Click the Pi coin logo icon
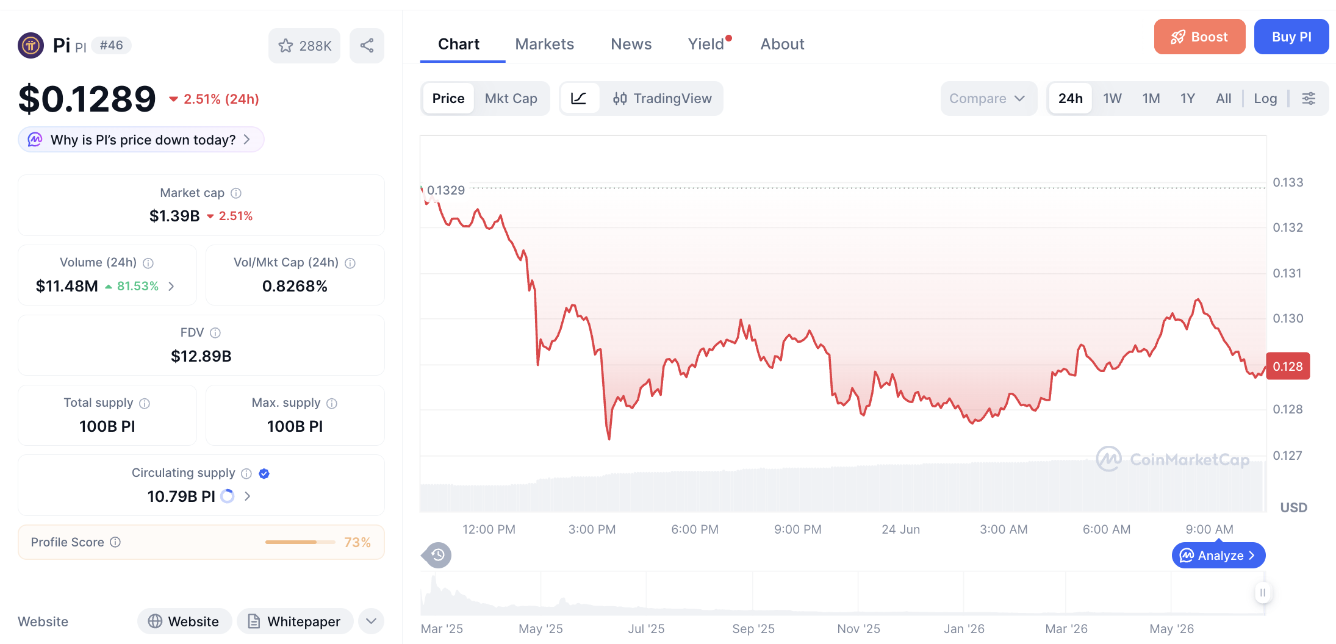The image size is (1336, 644). tap(31, 45)
